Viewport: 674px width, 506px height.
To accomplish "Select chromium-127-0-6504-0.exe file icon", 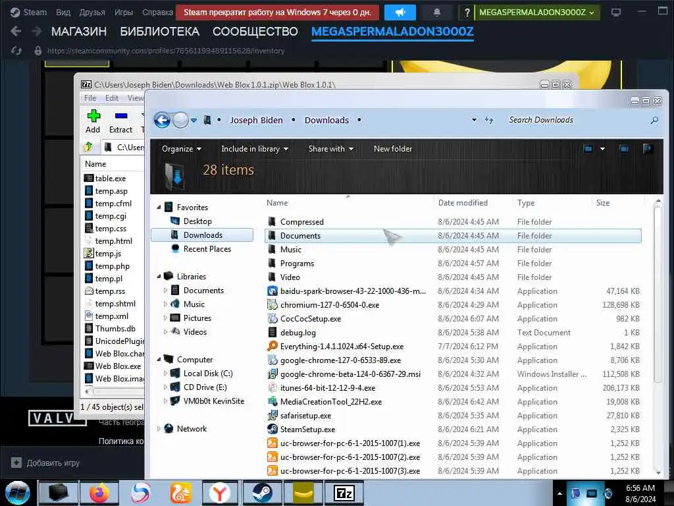I will coord(272,305).
